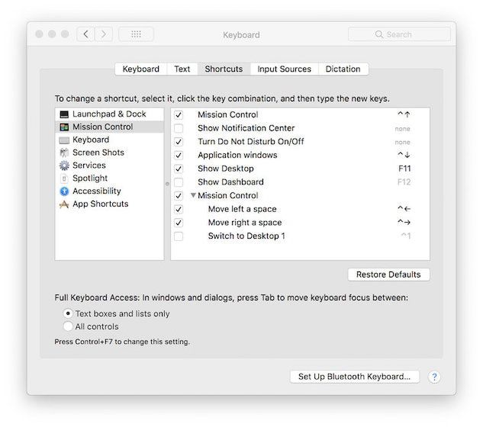
Task: Switch to the Input Sources tab
Action: click(x=284, y=69)
